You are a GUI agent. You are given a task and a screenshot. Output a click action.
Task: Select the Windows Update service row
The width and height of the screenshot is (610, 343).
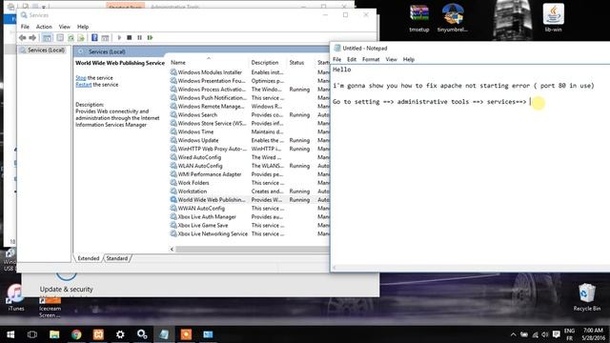(249, 140)
